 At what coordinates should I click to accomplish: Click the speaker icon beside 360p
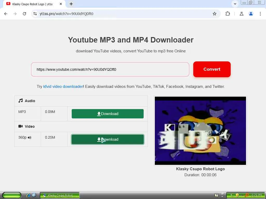(30, 138)
